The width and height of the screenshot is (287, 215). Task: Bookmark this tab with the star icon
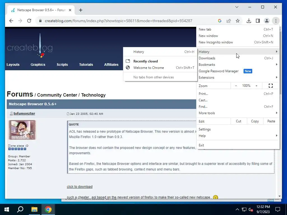238,21
